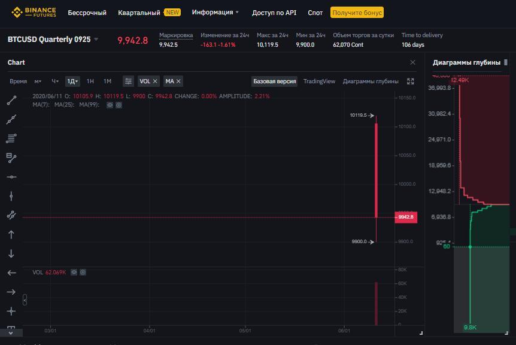
Task: Click the Маркировка mark price label
Action: pos(176,35)
